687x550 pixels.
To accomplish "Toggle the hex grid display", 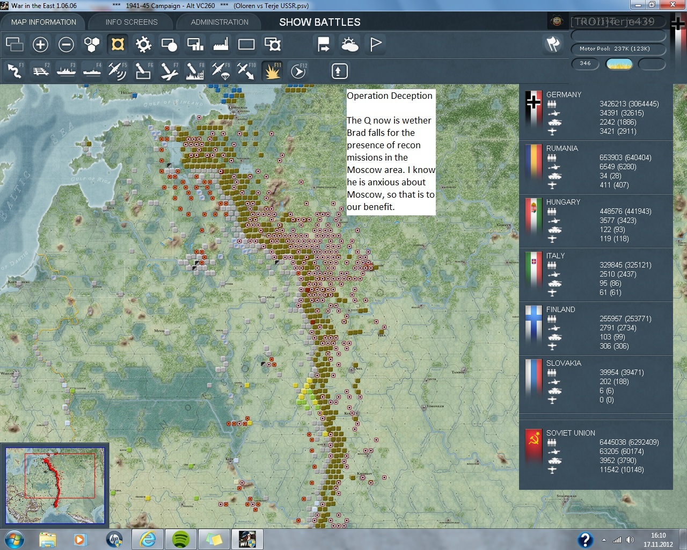I will pos(92,44).
